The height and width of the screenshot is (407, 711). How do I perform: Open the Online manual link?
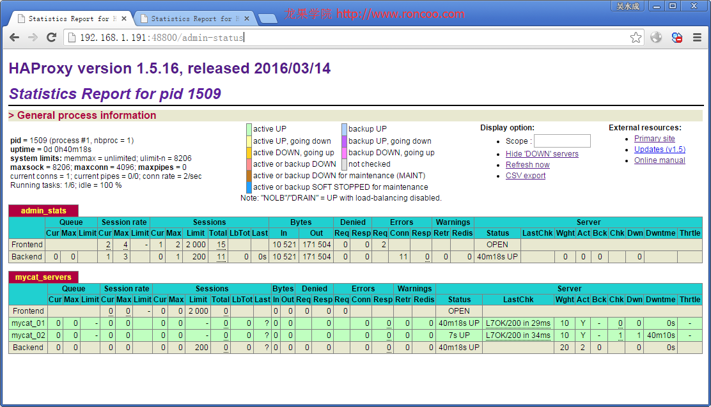pos(659,160)
